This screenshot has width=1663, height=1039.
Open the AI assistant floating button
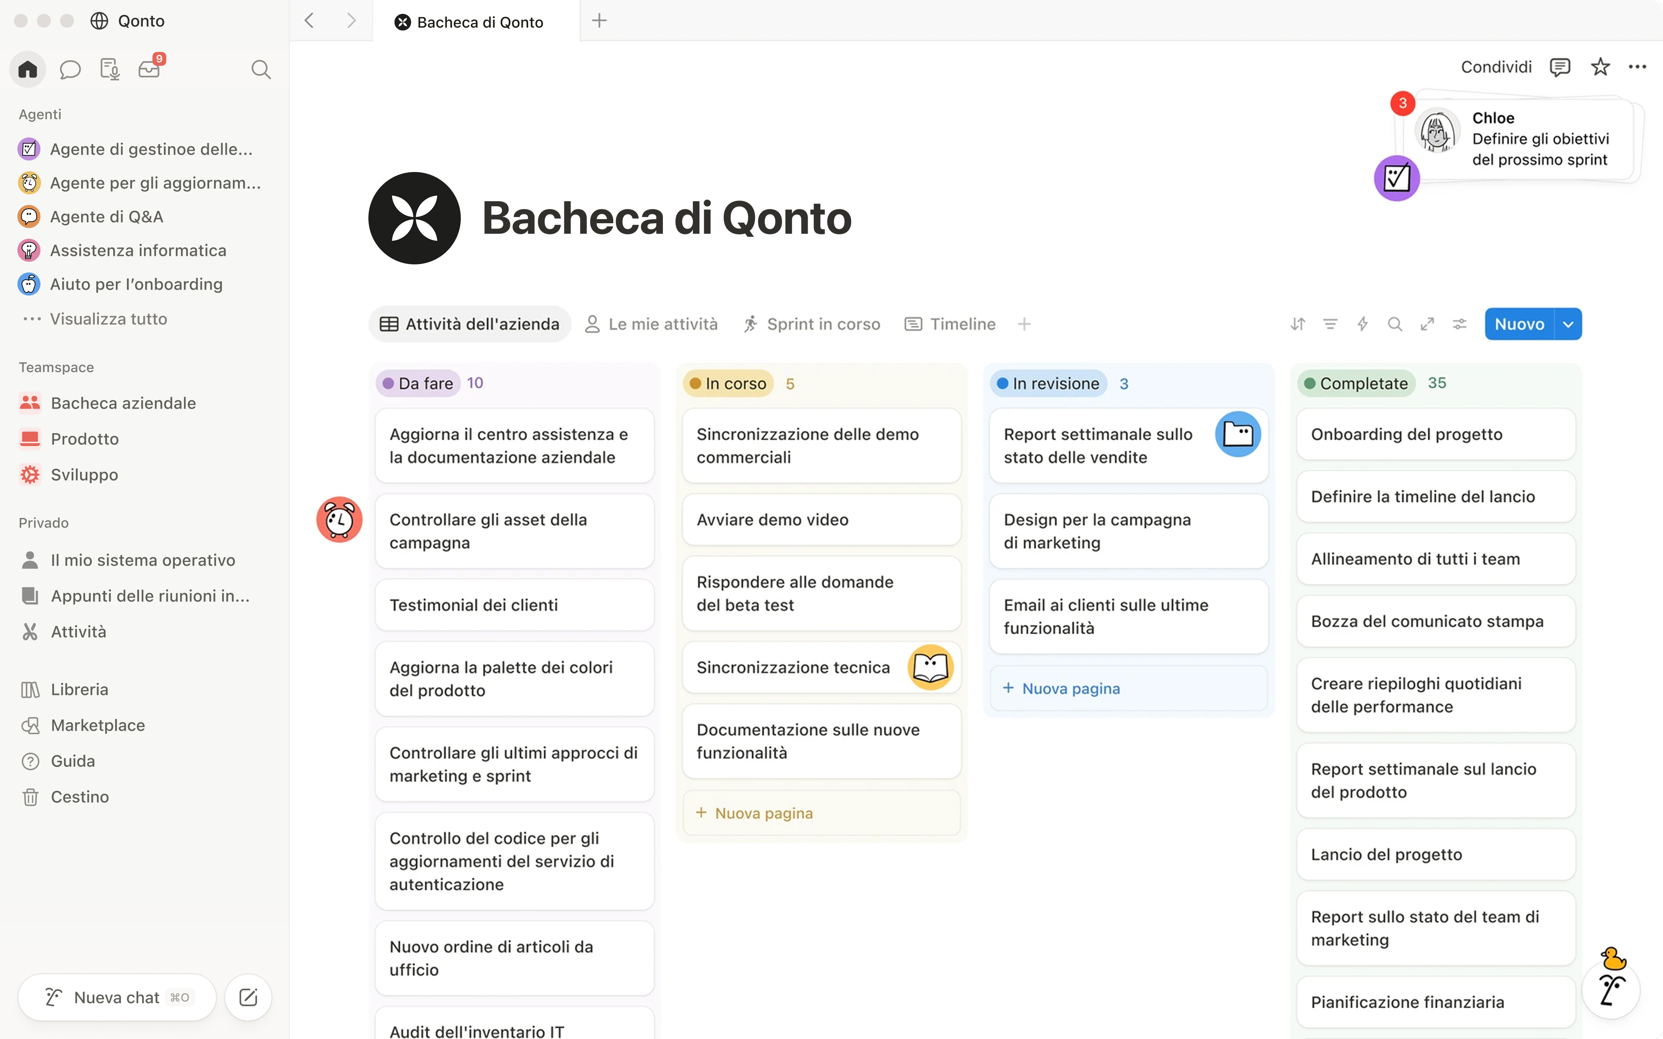[1611, 990]
